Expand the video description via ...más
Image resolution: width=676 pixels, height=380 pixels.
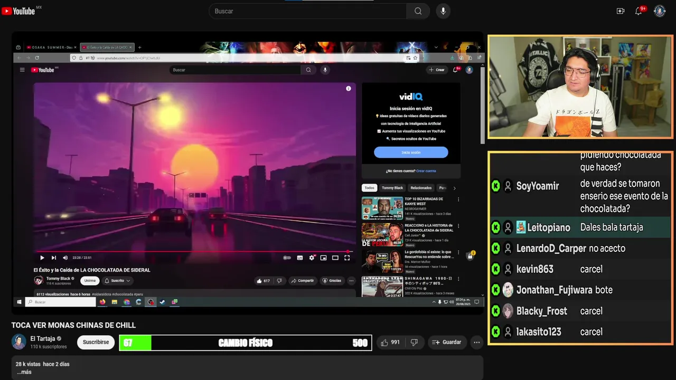24,372
